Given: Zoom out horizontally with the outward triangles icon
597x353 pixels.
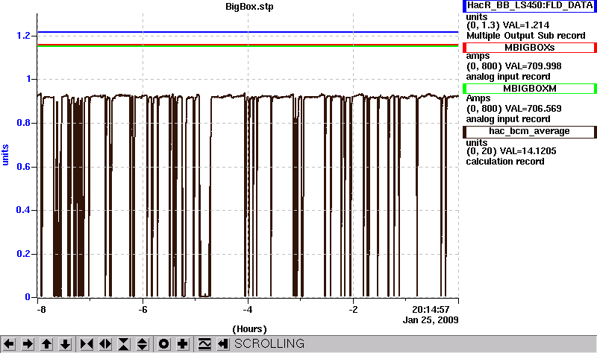Looking at the screenshot, I should [x=105, y=344].
